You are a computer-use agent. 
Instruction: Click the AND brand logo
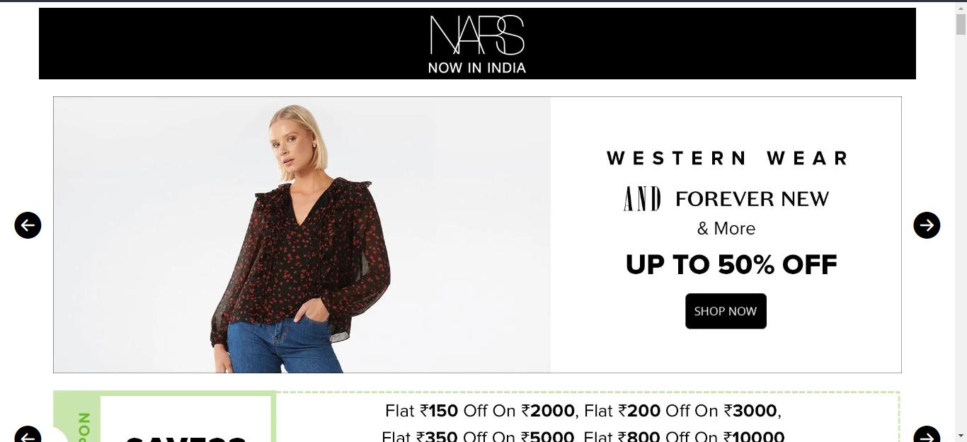pos(642,199)
